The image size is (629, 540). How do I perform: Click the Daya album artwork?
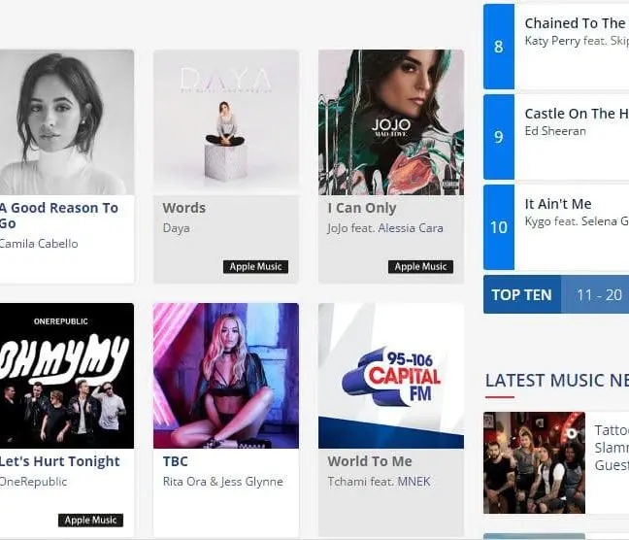(226, 122)
